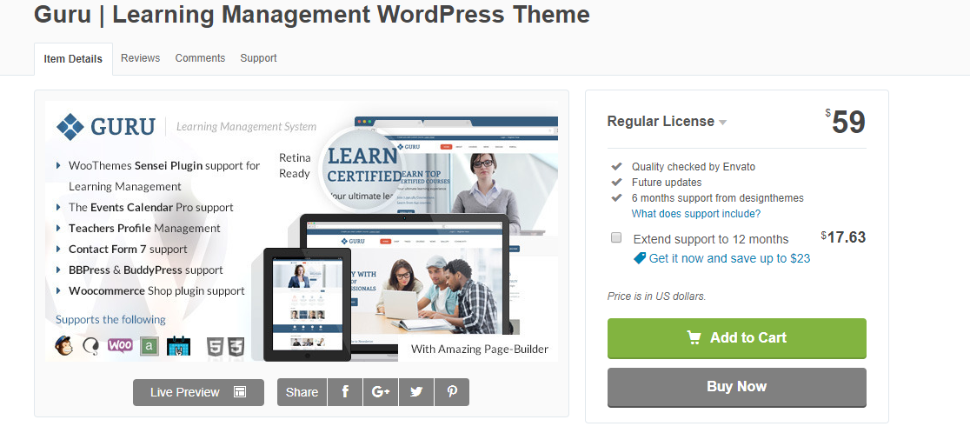Click the round logo next to Mailchimp

click(91, 346)
